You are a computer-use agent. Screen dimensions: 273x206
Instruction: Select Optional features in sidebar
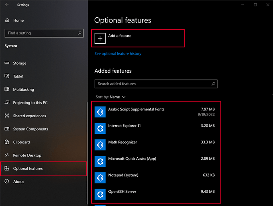pyautogui.click(x=44, y=169)
